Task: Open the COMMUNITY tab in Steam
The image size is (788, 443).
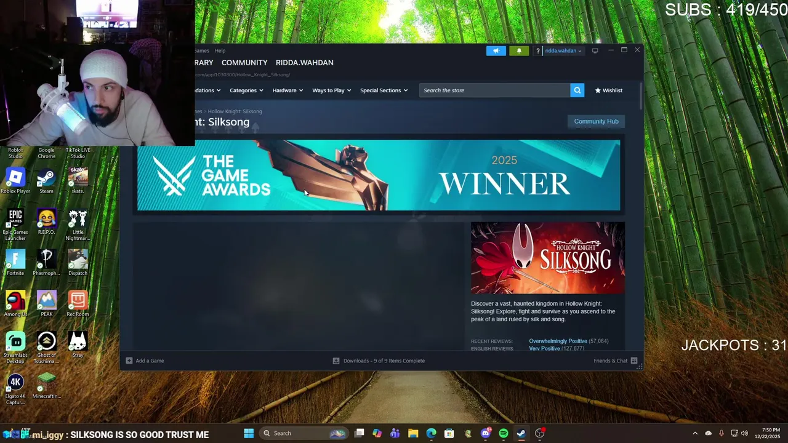Action: point(244,63)
